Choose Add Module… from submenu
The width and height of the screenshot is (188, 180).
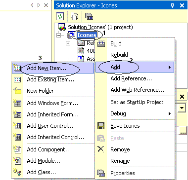(53, 161)
